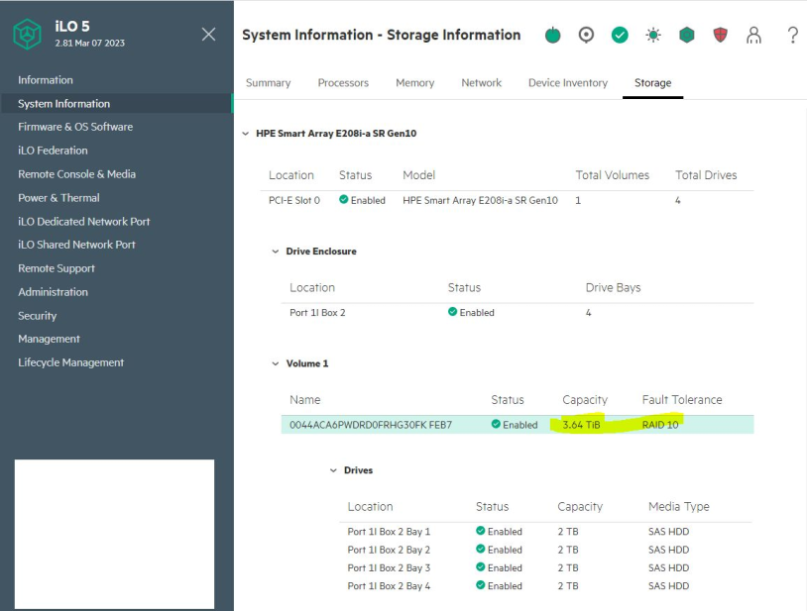Click the UID indicator target icon

(586, 36)
